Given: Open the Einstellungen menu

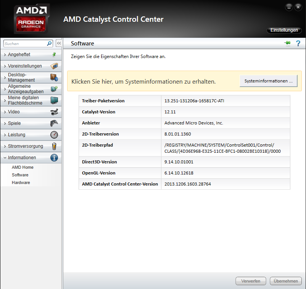Looking at the screenshot, I should pyautogui.click(x=284, y=30).
